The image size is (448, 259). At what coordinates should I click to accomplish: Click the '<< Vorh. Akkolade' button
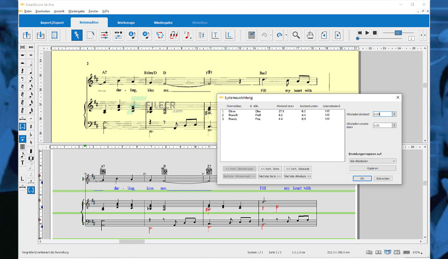coord(297,169)
